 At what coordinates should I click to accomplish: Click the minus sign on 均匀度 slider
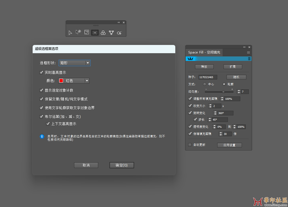206,89
